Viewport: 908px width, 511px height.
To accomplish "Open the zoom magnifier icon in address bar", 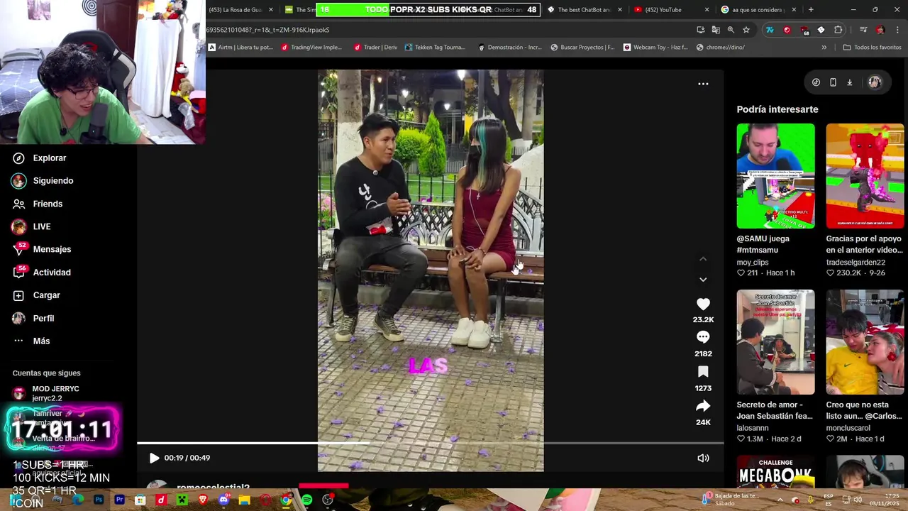I will (x=731, y=30).
